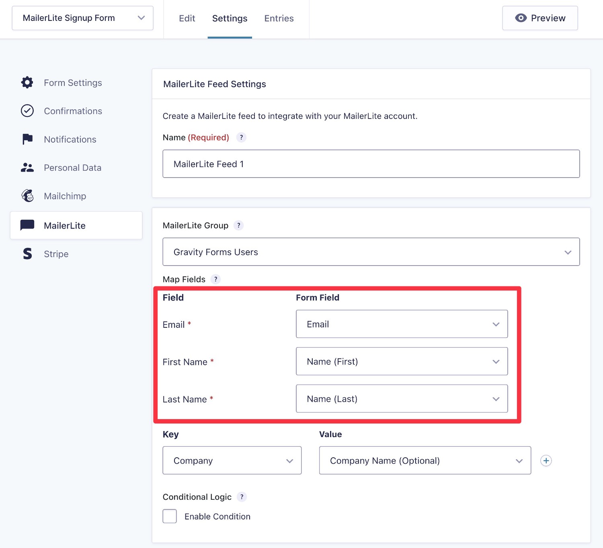
Task: Add another custom field mapping row
Action: click(546, 460)
